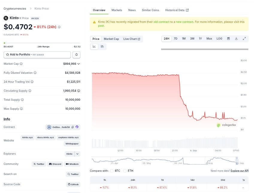The height and width of the screenshot is (193, 254).
Task: Click the Kinto coin logo icon
Action: (x=6, y=18)
